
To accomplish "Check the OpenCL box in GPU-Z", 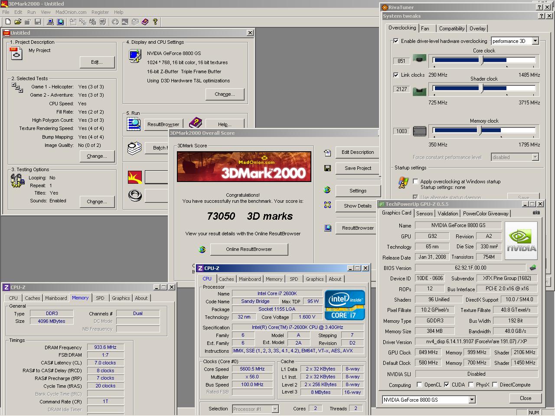I will 419,385.
